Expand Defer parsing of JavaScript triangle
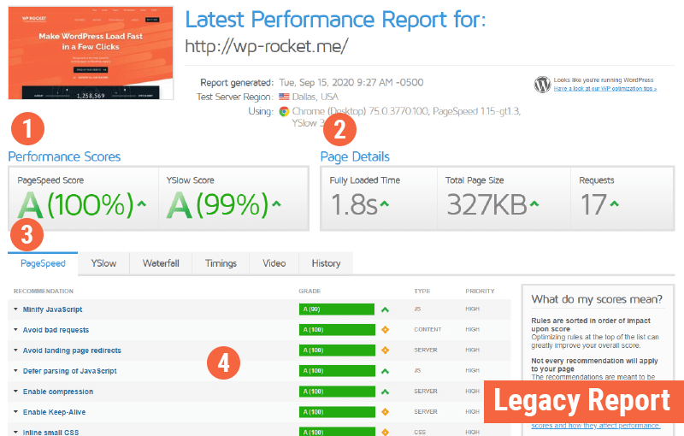Screen dimensions: 684x436 [x=15, y=371]
